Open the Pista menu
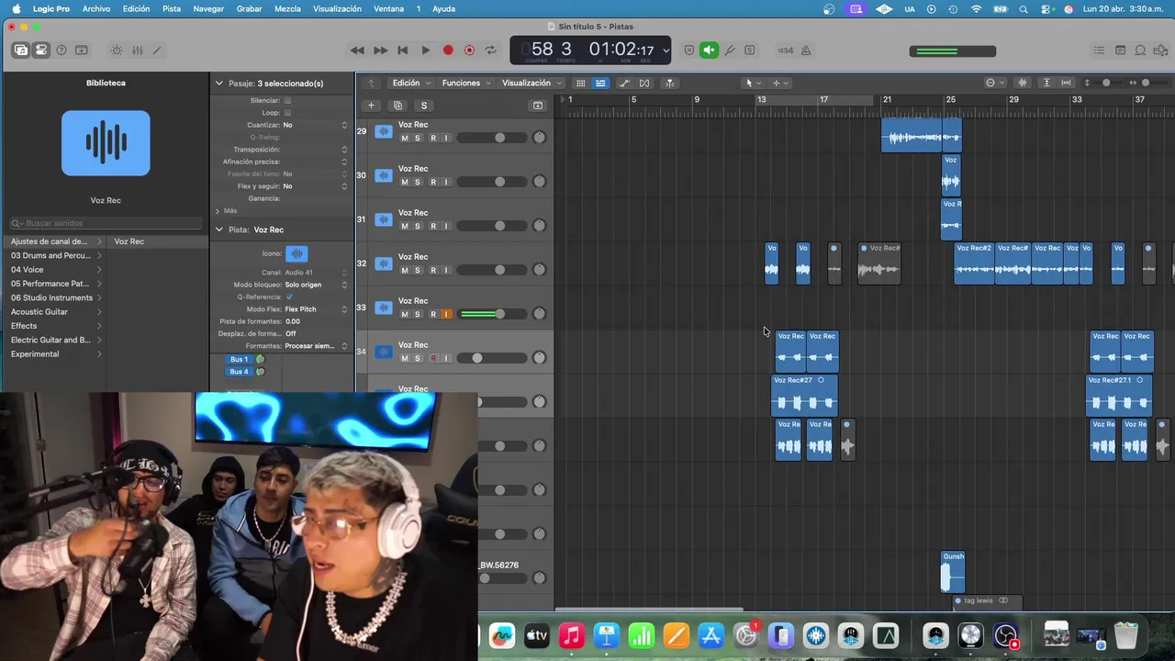Screen dimensions: 1175x661 point(172,8)
